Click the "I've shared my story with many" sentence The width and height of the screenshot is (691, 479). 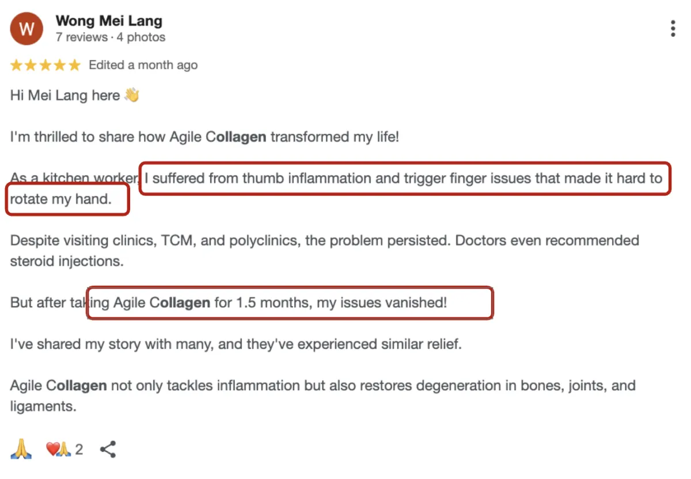pos(236,345)
